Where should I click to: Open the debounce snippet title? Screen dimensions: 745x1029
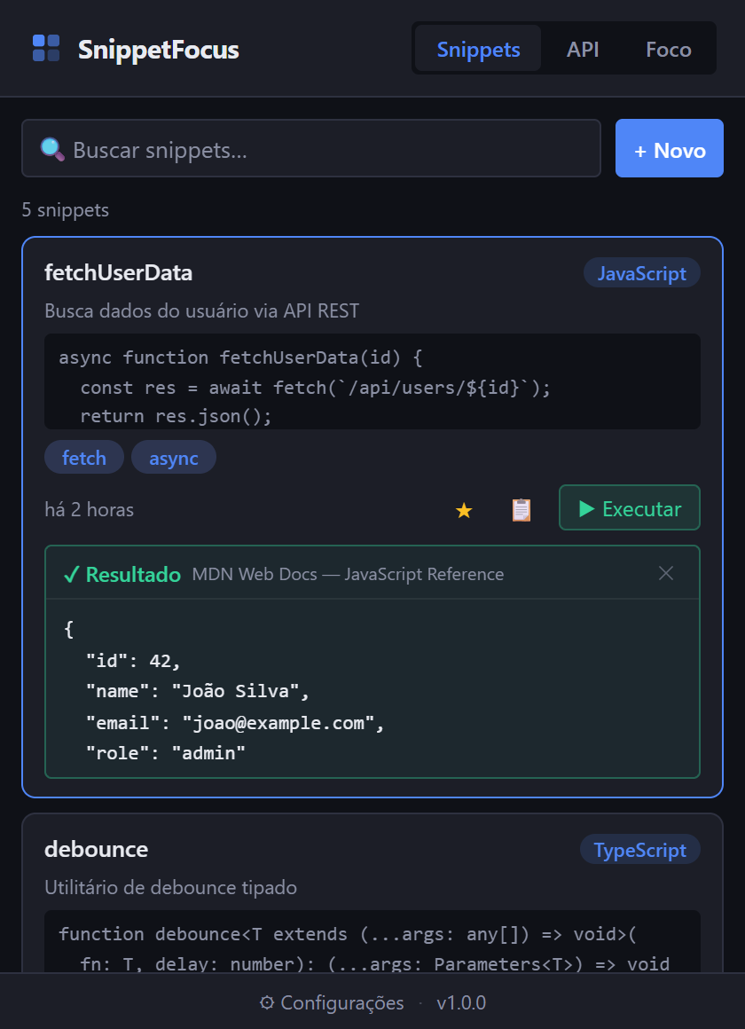[97, 849]
